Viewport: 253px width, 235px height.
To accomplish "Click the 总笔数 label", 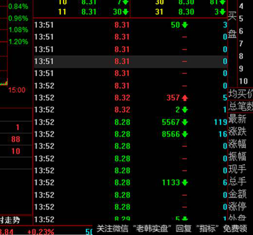I will (241, 106).
